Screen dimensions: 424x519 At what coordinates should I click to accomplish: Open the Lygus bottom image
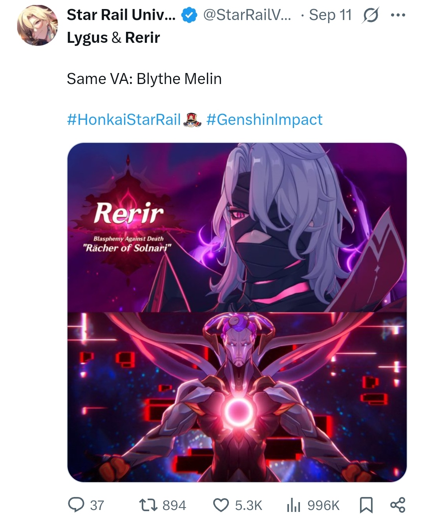(x=237, y=397)
